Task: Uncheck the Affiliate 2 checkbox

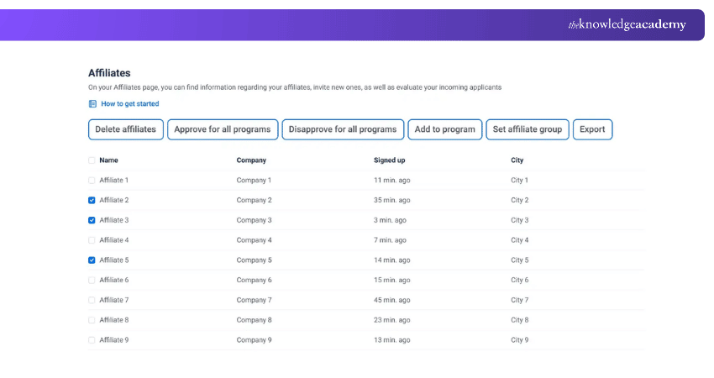Action: tap(92, 201)
